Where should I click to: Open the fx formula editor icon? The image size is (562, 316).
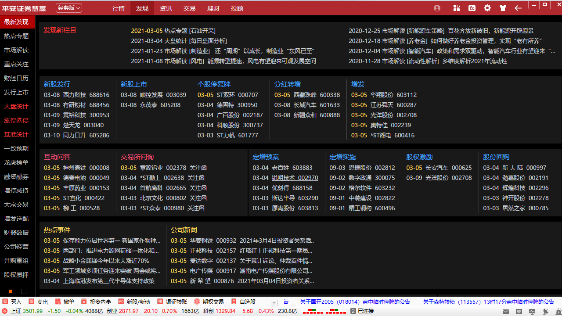point(472,8)
